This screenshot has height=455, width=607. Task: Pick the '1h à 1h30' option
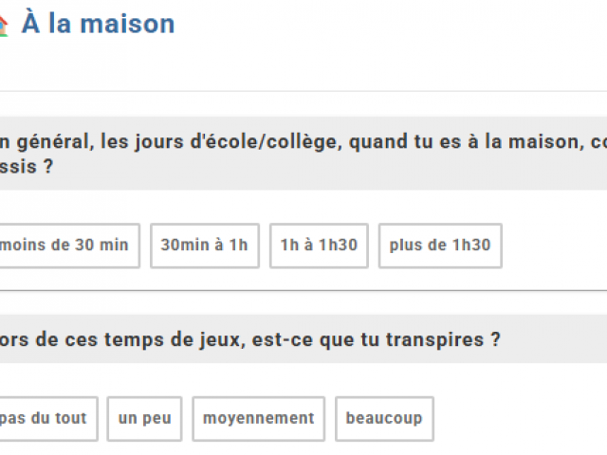click(319, 246)
